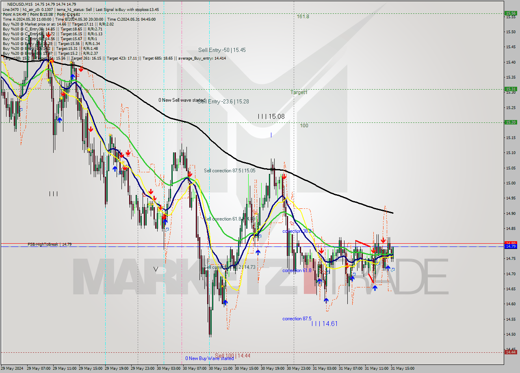Viewport: 520px width, 373px height.
Task: Select the 'Sell Entry -50 | 15.45' label
Action: tap(222, 50)
